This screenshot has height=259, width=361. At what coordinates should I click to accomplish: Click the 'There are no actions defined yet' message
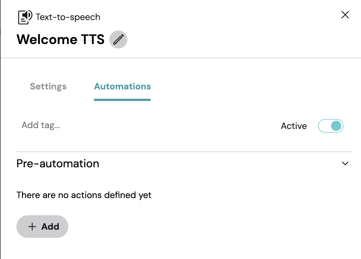84,195
